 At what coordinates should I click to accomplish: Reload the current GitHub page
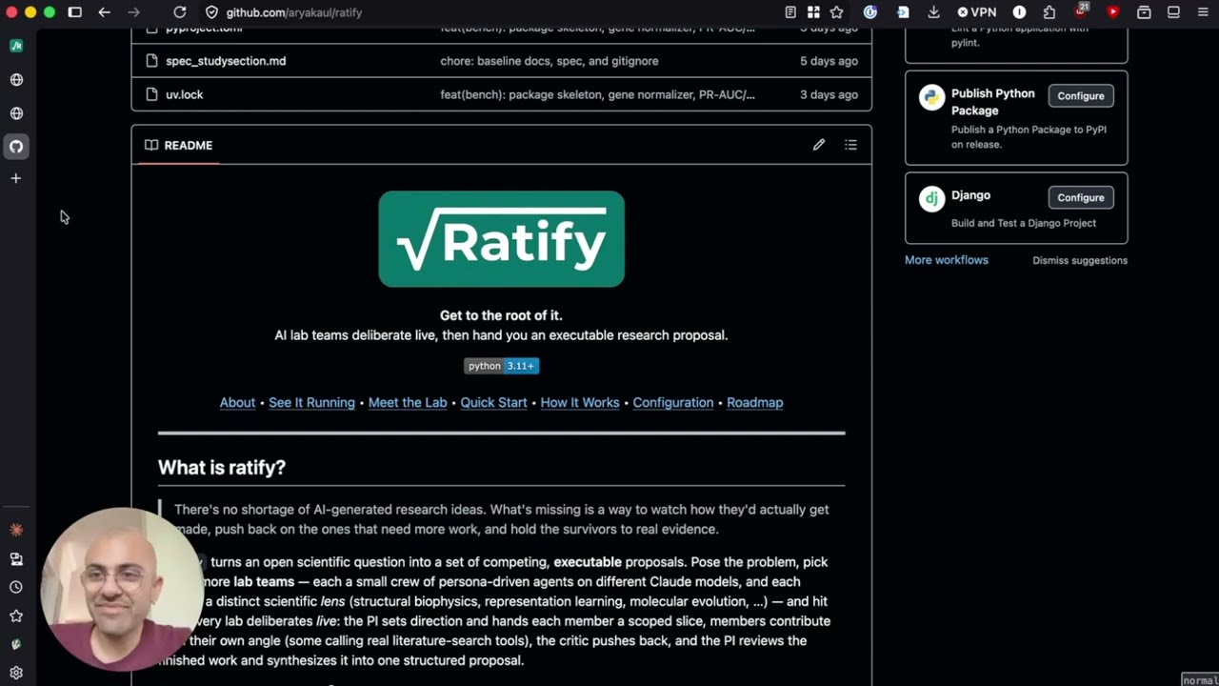pyautogui.click(x=180, y=12)
